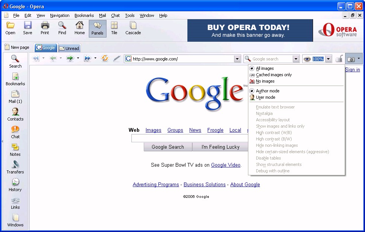Open the Chat panel in sidebar

pyautogui.click(x=15, y=132)
